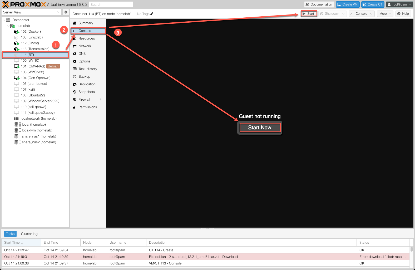Image resolution: width=415 pixels, height=270 pixels.
Task: Open Server View settings gear
Action: click(66, 12)
